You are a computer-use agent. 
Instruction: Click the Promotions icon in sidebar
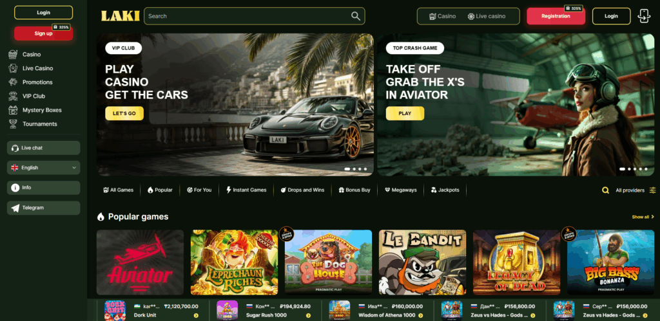click(x=13, y=82)
